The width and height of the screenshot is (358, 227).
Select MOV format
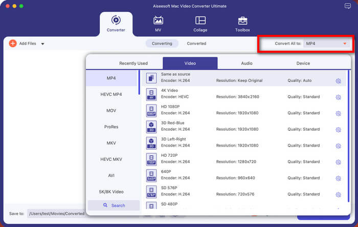[111, 111]
